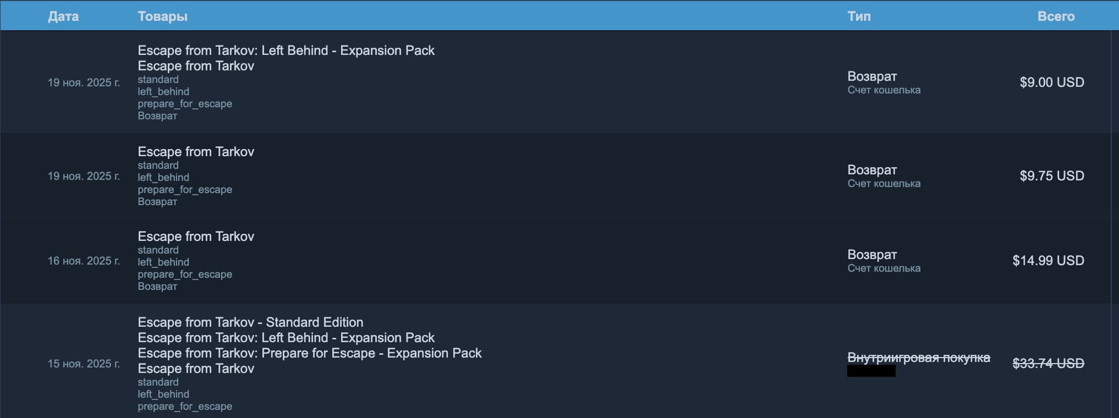Click the 16 ноя. 2025 г. date
Image resolution: width=1119 pixels, height=418 pixels.
(x=83, y=261)
